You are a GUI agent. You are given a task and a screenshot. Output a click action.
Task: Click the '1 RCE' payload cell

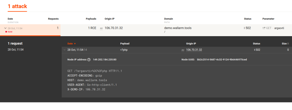click(92, 28)
